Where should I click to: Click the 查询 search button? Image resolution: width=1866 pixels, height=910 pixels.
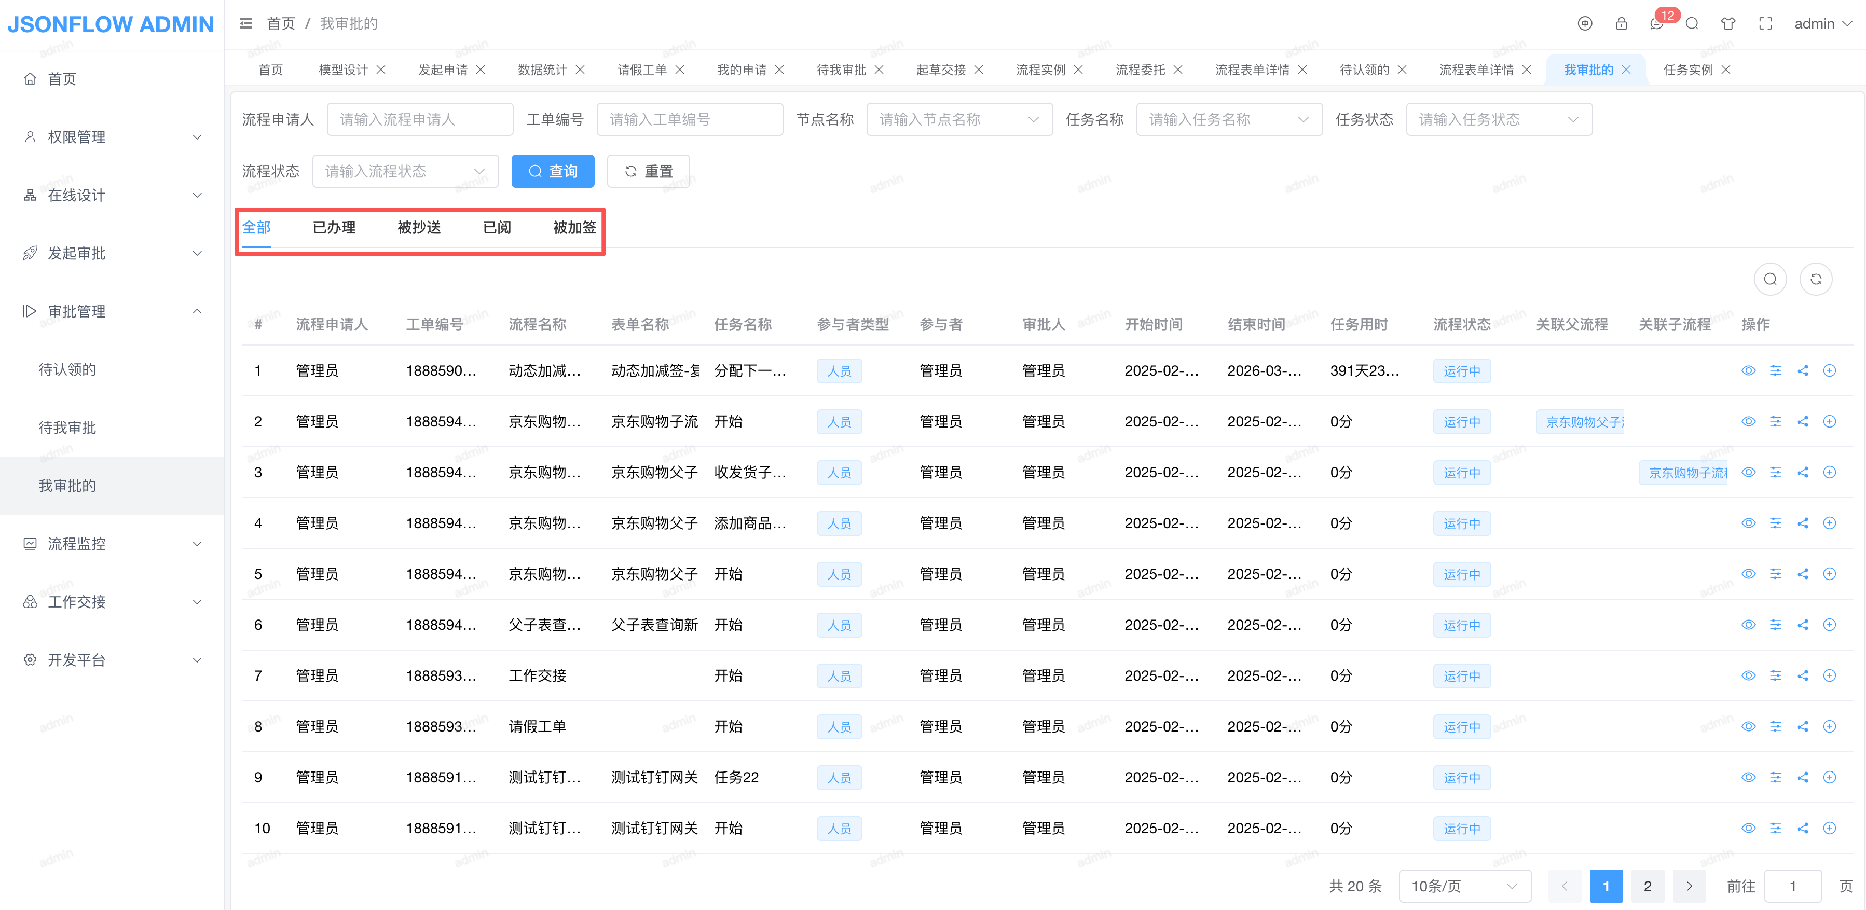[x=553, y=171]
